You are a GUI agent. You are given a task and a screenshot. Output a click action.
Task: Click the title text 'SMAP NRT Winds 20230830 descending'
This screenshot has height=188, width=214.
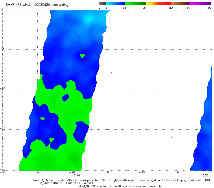point(37,5)
